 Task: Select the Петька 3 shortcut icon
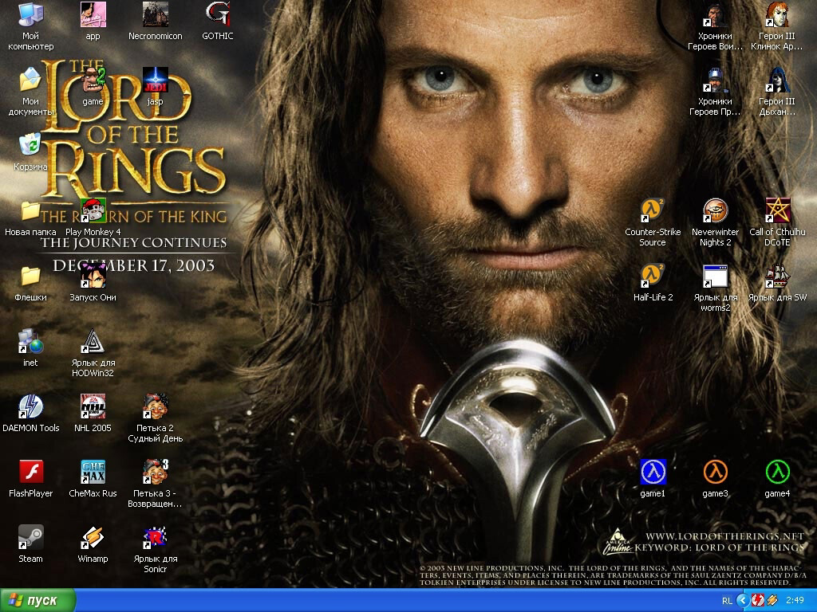pyautogui.click(x=156, y=472)
